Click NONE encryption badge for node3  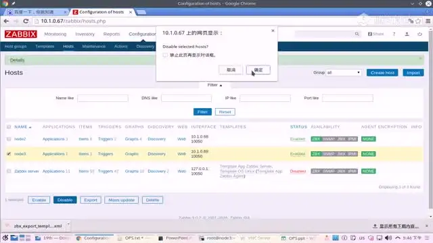point(368,154)
